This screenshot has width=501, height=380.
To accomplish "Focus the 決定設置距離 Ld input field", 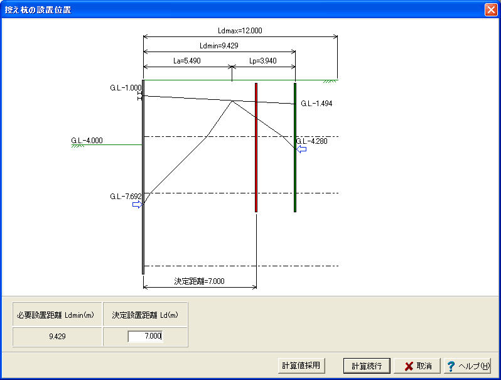I will (x=145, y=336).
